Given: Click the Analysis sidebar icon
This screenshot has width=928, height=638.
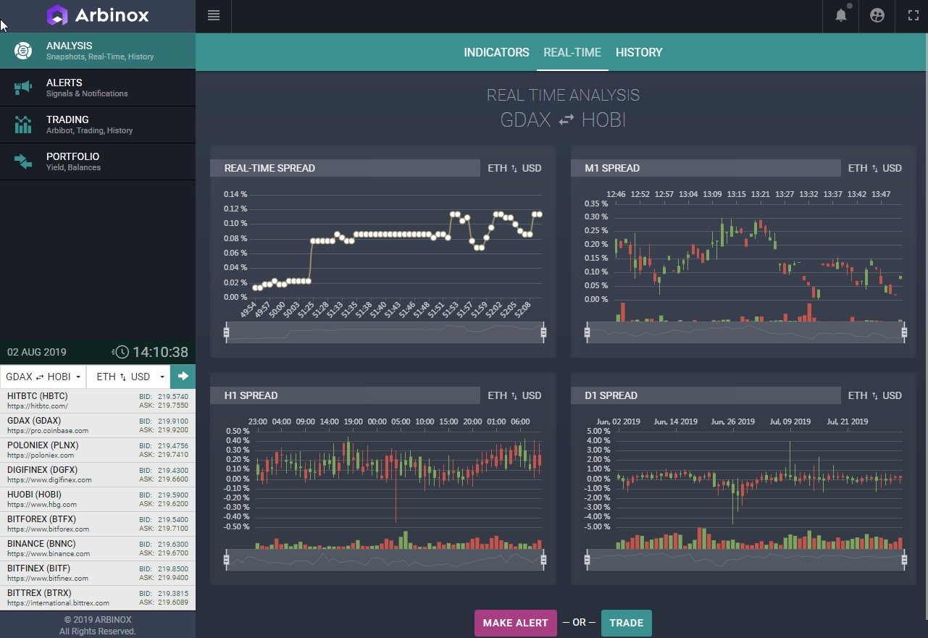Looking at the screenshot, I should [x=23, y=51].
